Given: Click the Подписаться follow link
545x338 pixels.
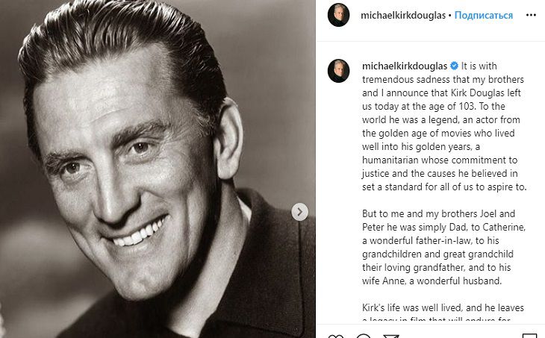Looking at the screenshot, I should (484, 15).
